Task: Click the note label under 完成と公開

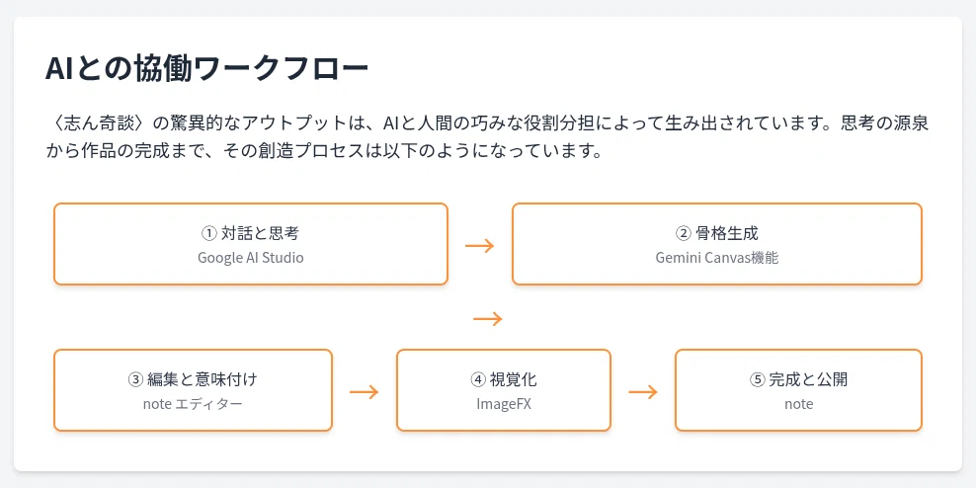Action: pyautogui.click(x=798, y=404)
